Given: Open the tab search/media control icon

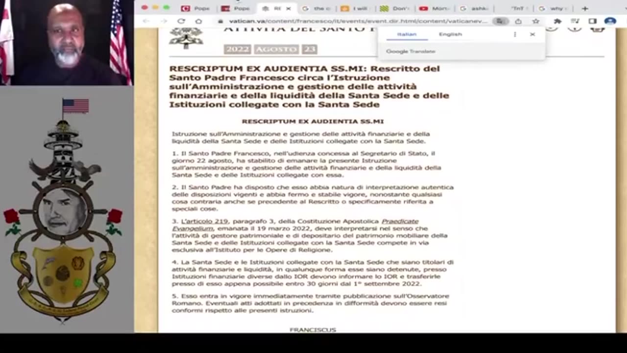Looking at the screenshot, I should (575, 21).
